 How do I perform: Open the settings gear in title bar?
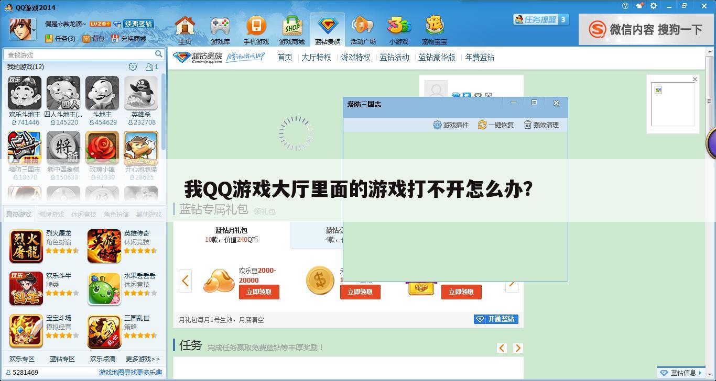[654, 6]
